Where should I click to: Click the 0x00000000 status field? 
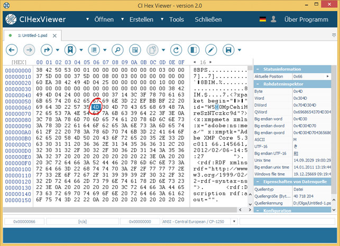140,222
